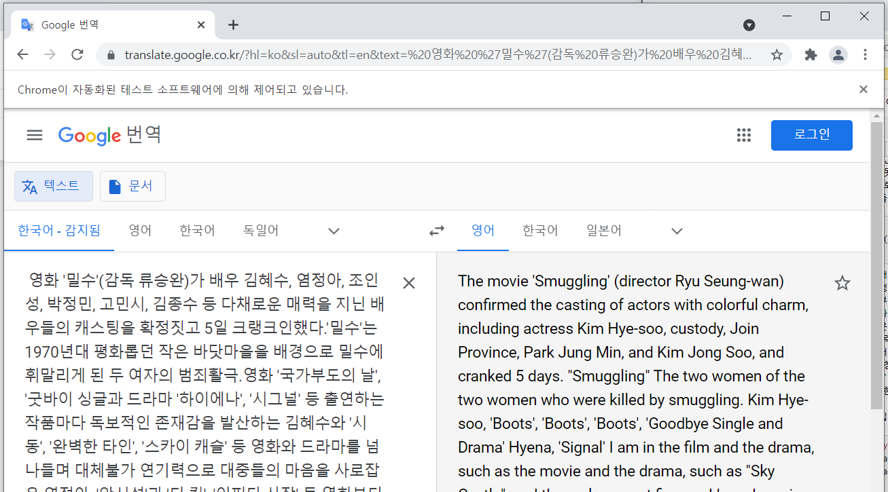Open the Google Translate hamburger menu
Image resolution: width=888 pixels, height=492 pixels.
pos(35,135)
